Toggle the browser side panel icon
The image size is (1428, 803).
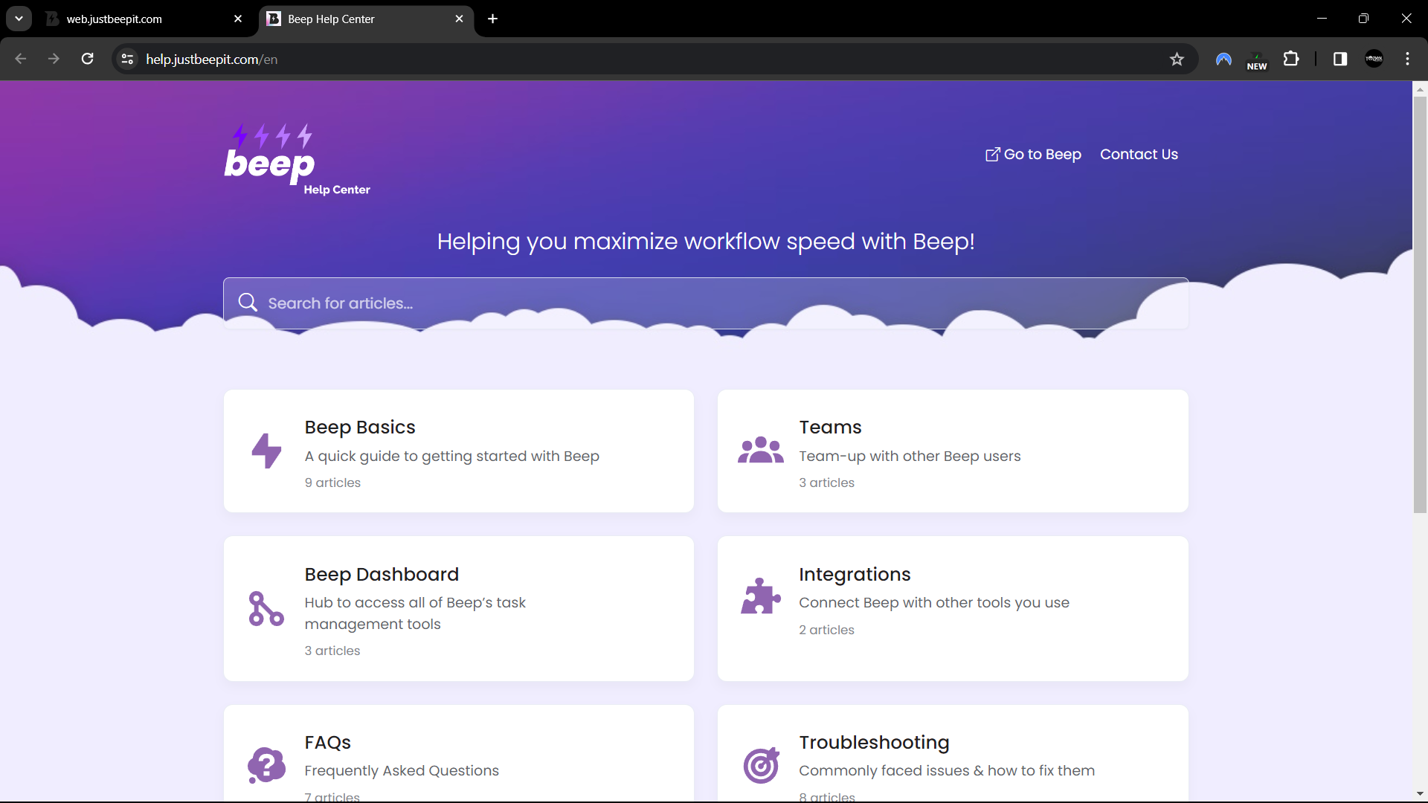click(1340, 59)
